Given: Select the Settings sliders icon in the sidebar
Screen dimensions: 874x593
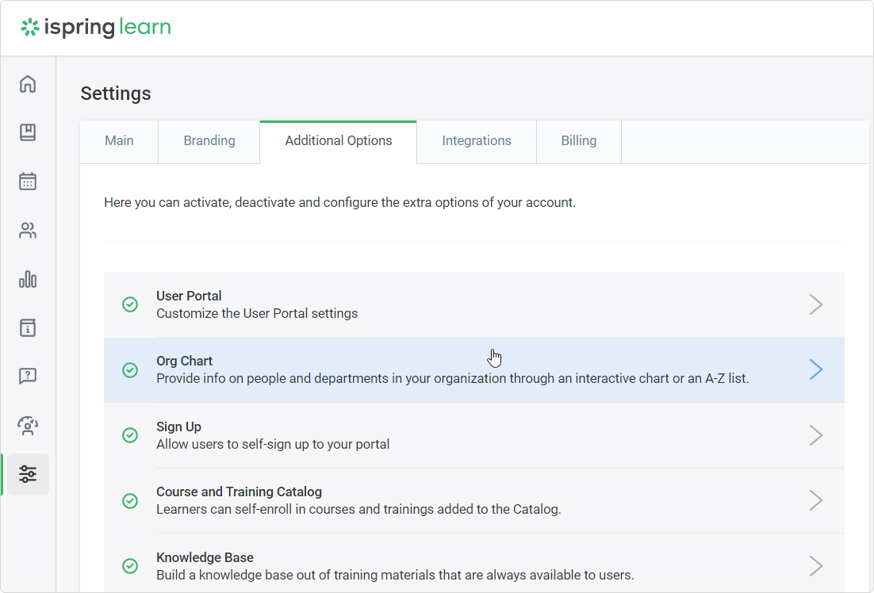Looking at the screenshot, I should tap(28, 474).
